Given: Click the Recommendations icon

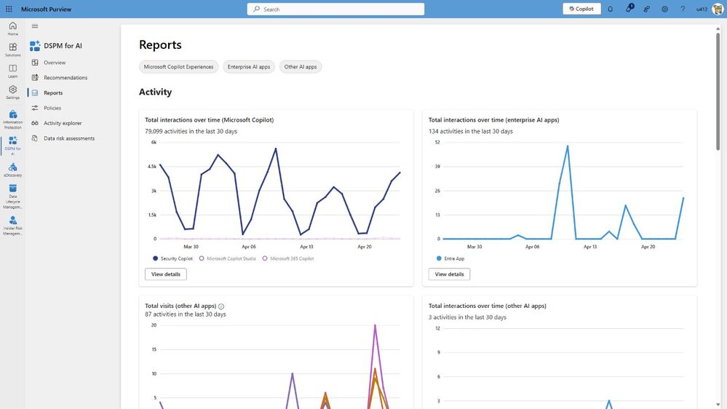Looking at the screenshot, I should pos(35,77).
